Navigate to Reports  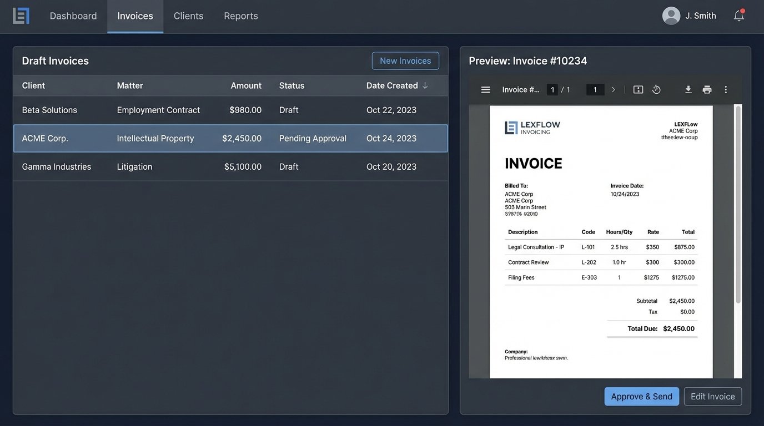click(x=240, y=15)
